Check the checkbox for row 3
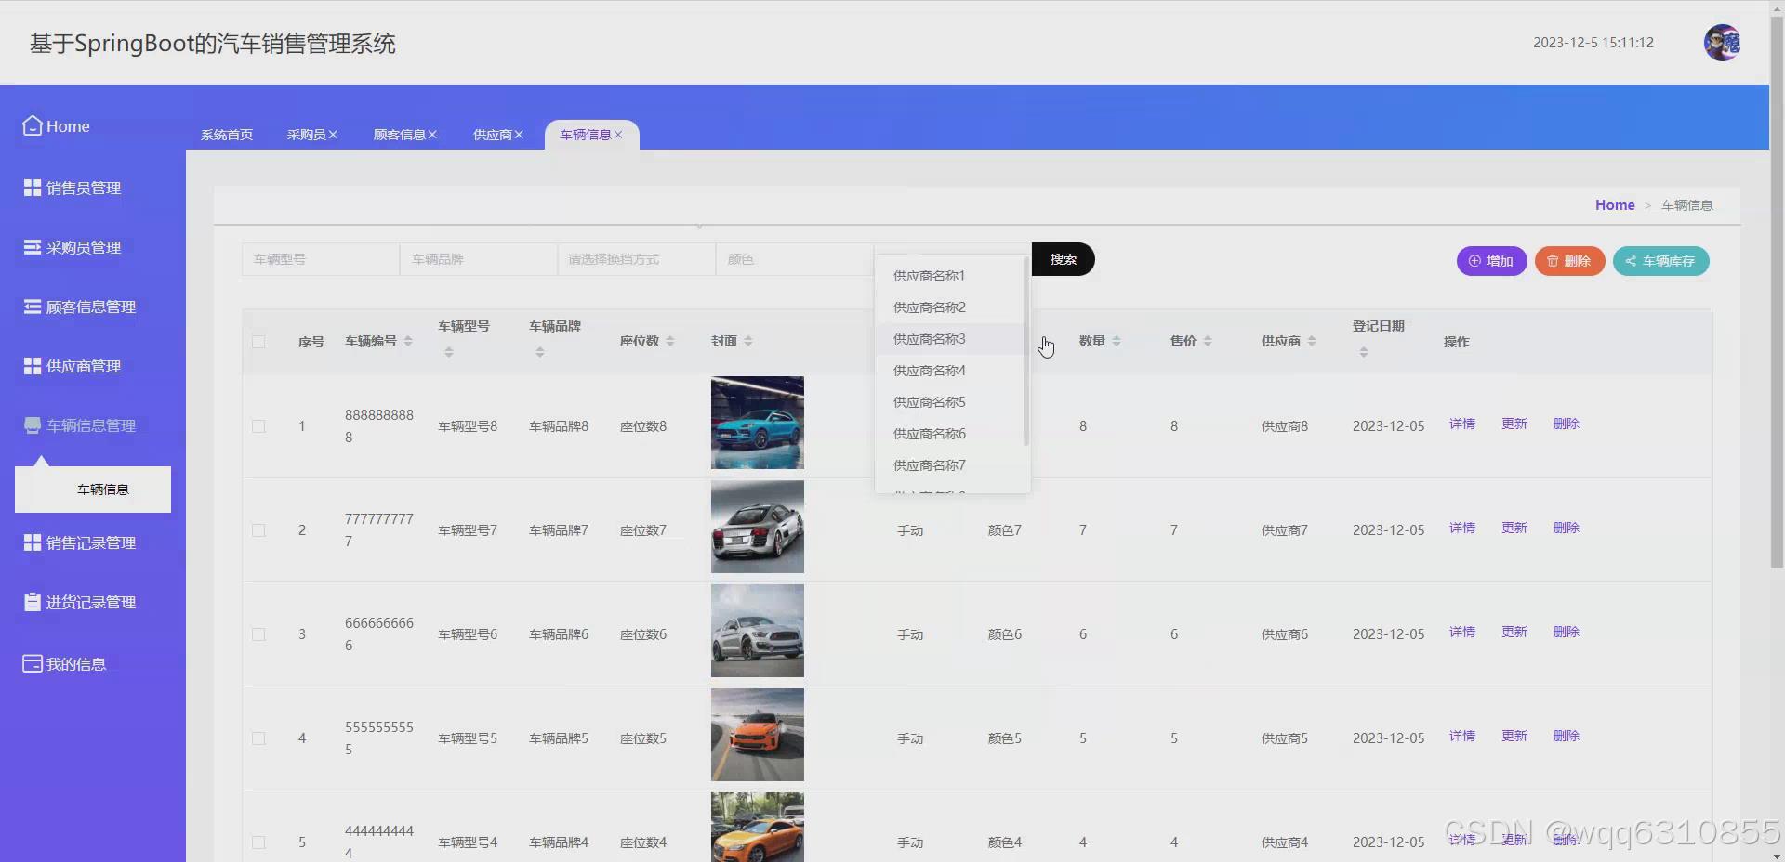 tap(258, 634)
